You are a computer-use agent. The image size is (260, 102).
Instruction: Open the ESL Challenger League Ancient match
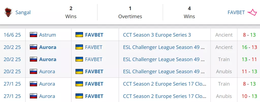pyautogui.click(x=164, y=47)
